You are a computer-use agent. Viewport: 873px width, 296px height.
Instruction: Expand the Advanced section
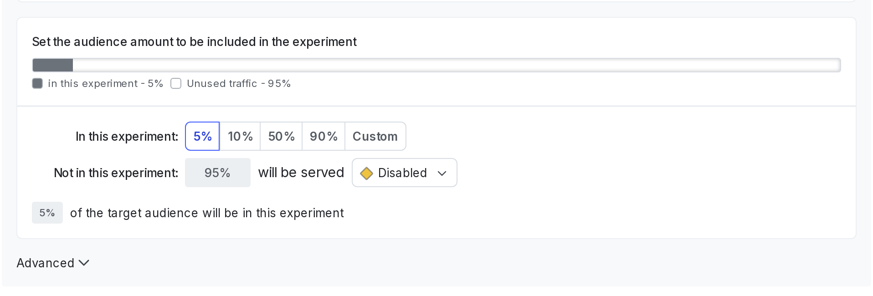coord(53,263)
